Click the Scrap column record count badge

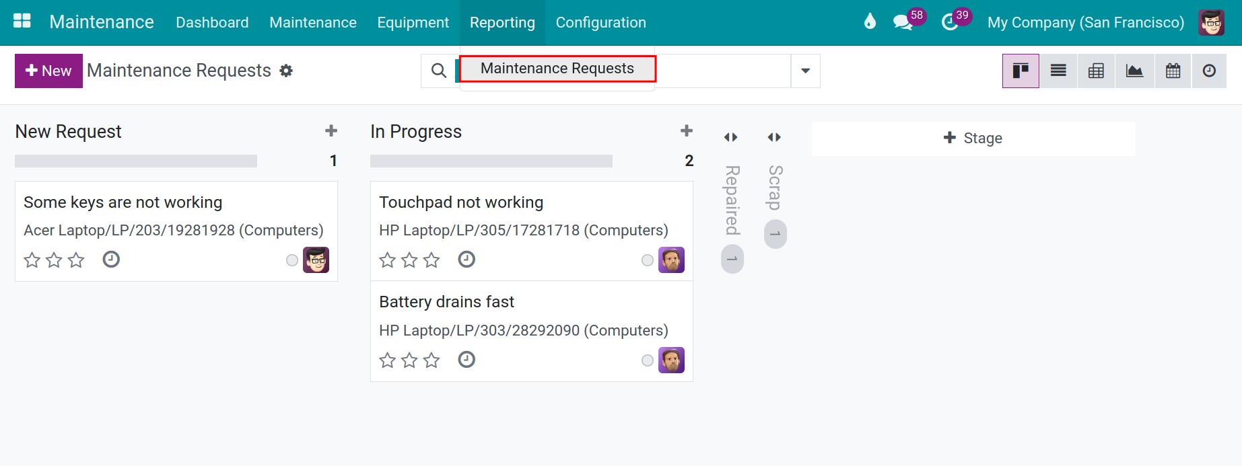point(775,234)
